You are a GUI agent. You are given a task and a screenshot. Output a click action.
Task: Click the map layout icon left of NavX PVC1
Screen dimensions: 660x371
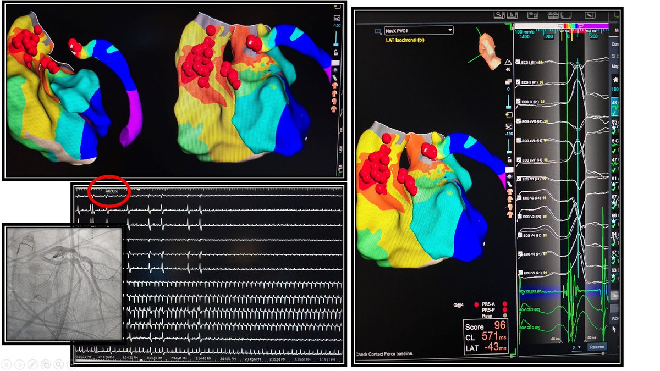pos(378,32)
